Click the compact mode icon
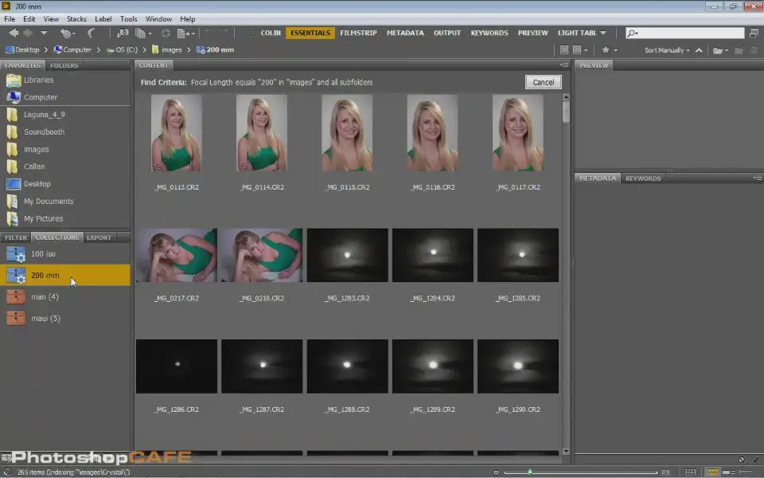 (754, 33)
